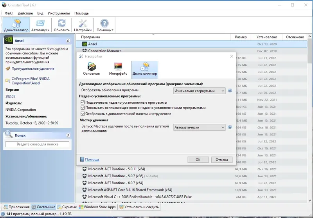Click the program list scrollbar up arrow
Viewport: 313px width, 218px height.
tap(309, 36)
